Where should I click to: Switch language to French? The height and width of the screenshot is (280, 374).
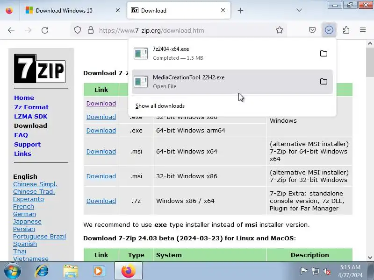(24, 207)
